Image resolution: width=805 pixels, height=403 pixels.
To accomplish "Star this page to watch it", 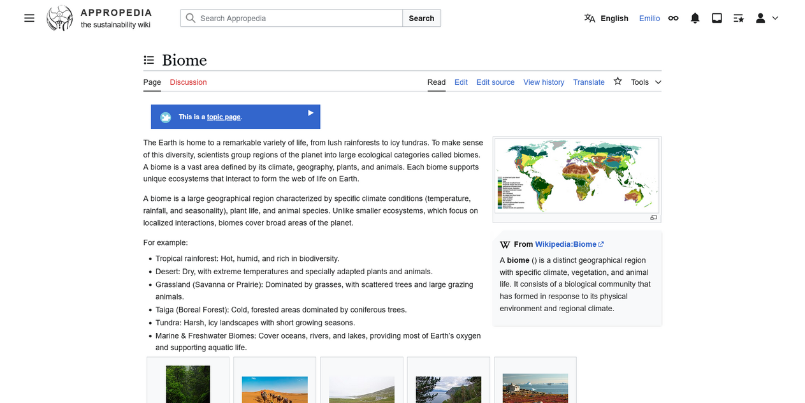I will pyautogui.click(x=618, y=82).
